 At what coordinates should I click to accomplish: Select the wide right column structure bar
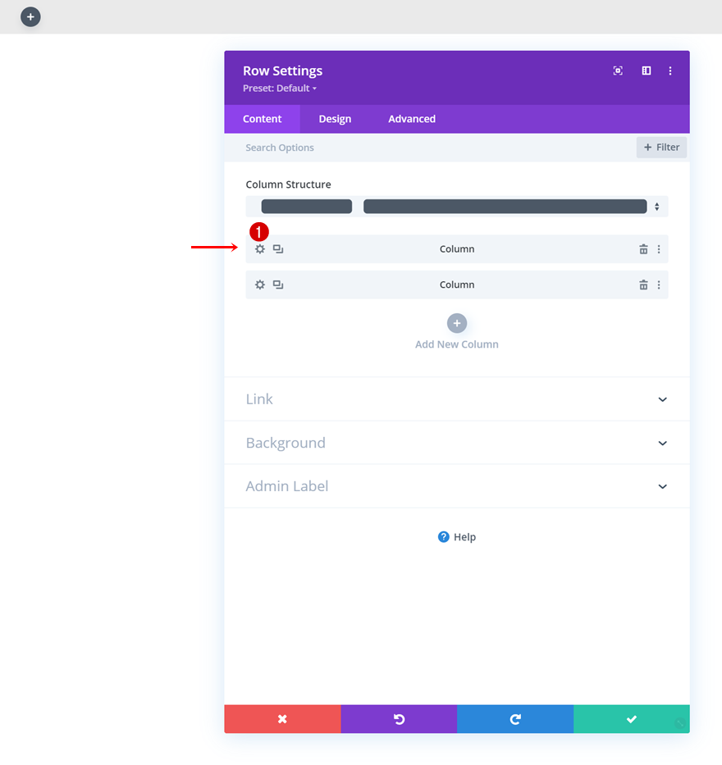click(505, 207)
